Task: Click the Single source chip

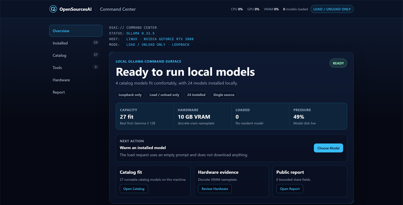Action: click(x=224, y=95)
